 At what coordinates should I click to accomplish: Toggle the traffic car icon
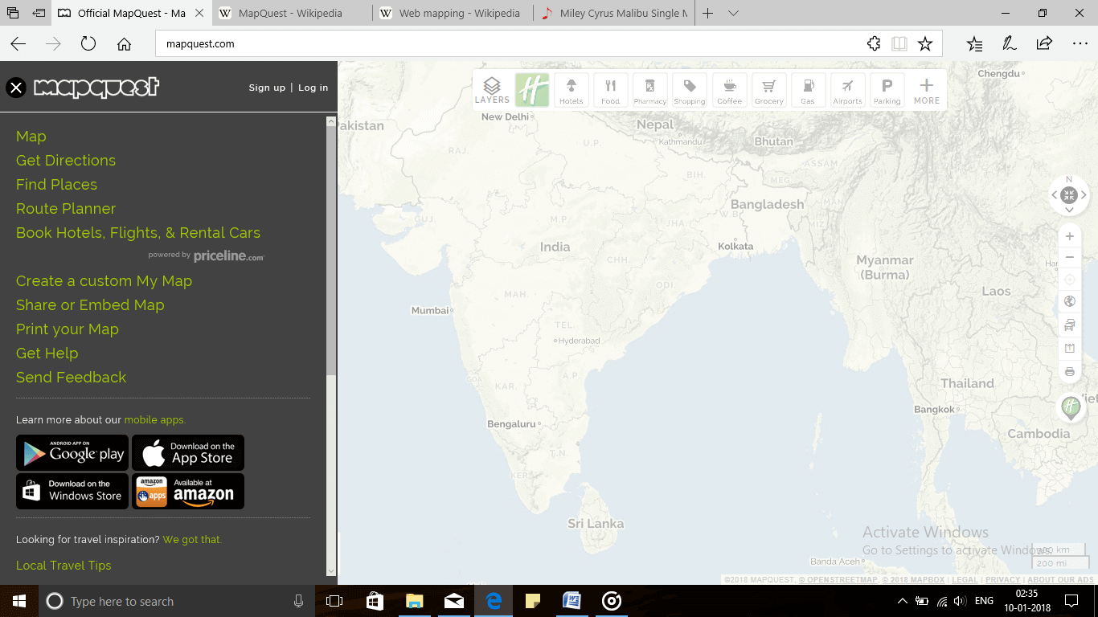[1069, 325]
